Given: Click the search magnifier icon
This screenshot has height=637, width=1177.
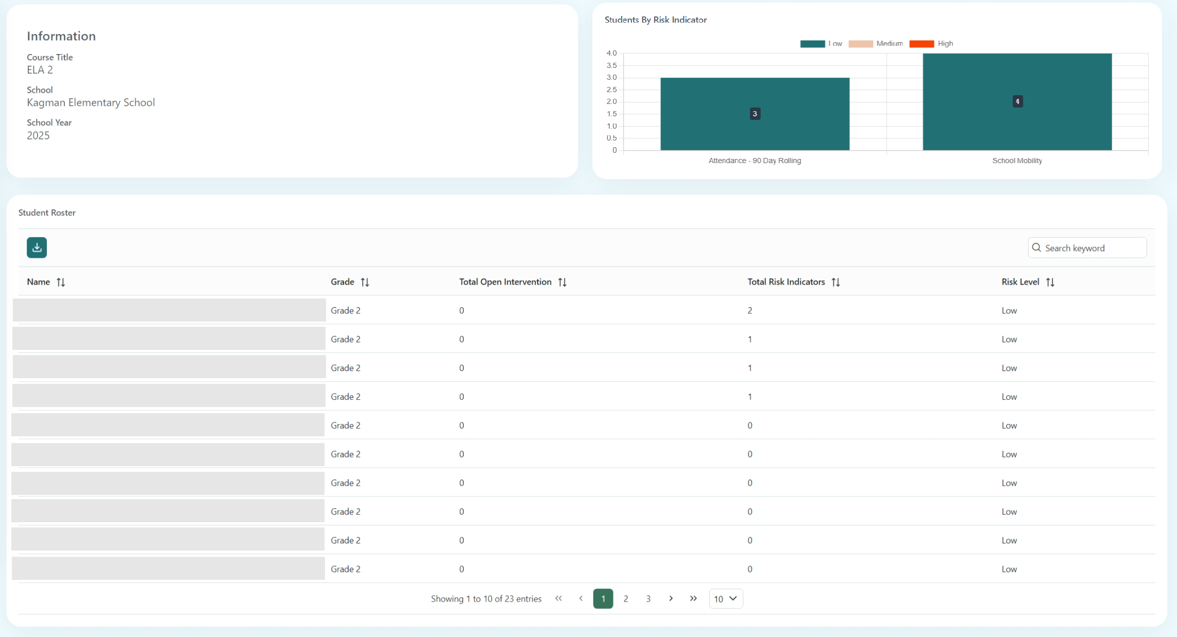Looking at the screenshot, I should point(1037,247).
